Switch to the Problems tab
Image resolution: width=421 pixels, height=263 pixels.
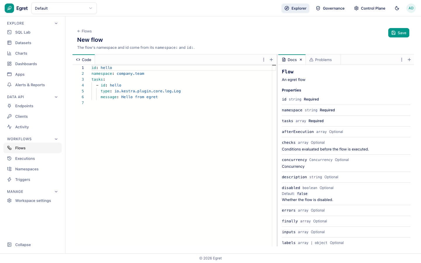coord(323,60)
